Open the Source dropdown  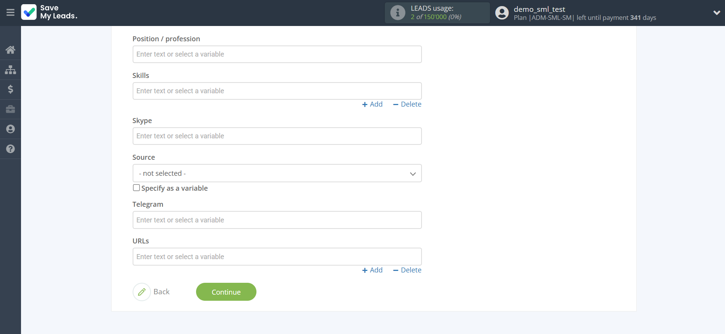(277, 173)
